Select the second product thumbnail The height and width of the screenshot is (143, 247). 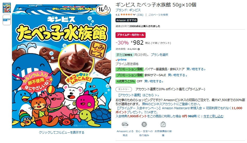coord(7,20)
